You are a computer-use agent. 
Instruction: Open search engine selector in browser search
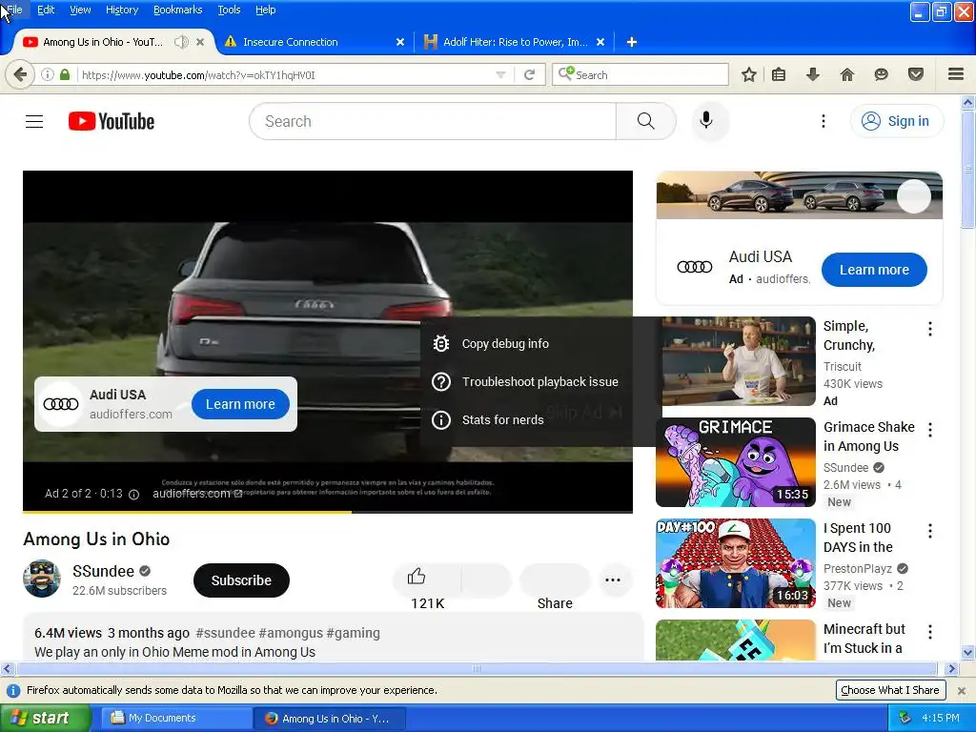[566, 74]
